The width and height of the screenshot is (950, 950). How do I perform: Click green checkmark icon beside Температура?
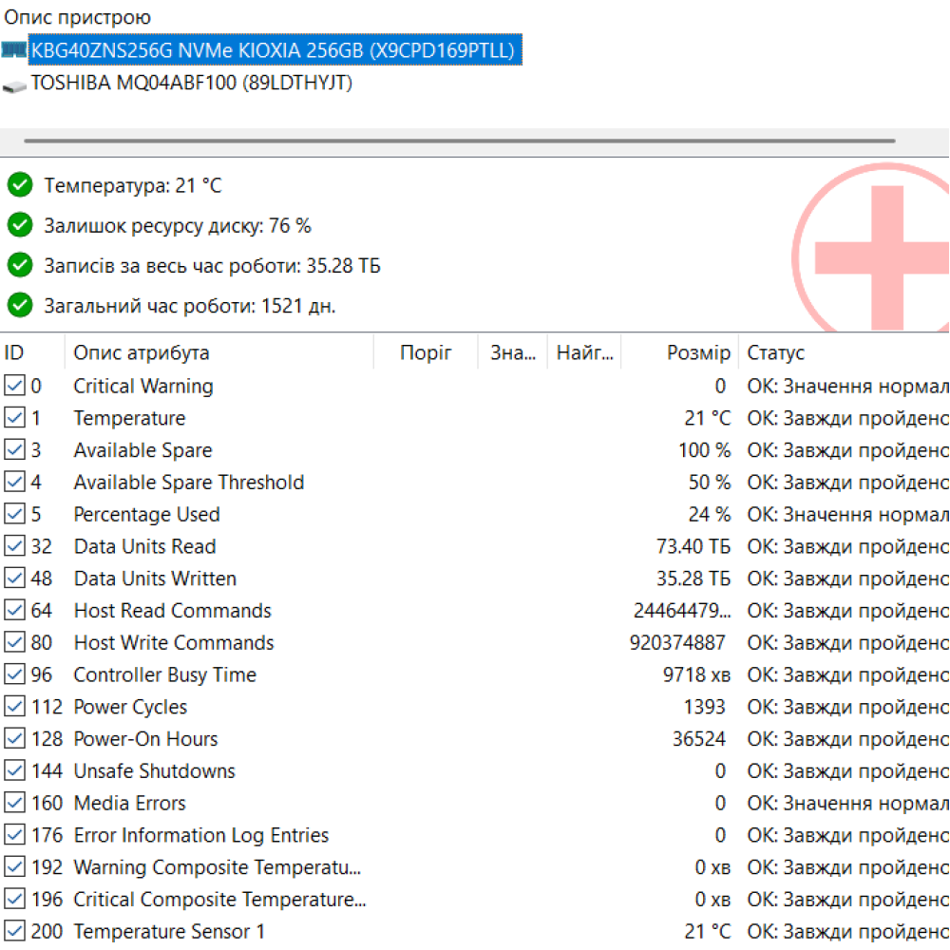click(20, 185)
